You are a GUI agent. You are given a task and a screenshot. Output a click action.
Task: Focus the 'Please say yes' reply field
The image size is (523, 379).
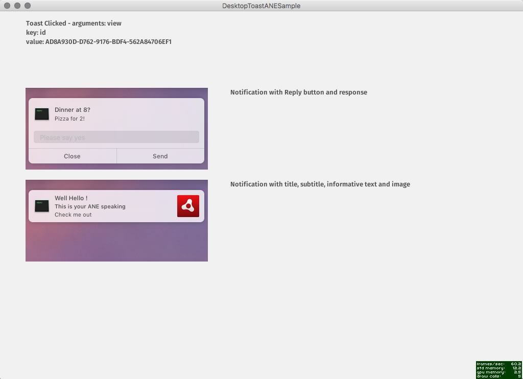(x=116, y=137)
